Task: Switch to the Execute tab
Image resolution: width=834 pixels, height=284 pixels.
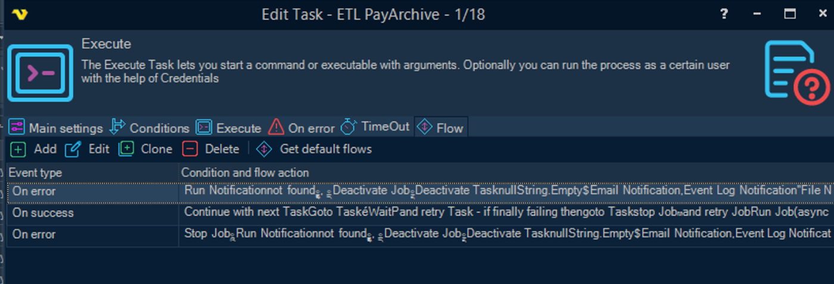Action: (229, 128)
